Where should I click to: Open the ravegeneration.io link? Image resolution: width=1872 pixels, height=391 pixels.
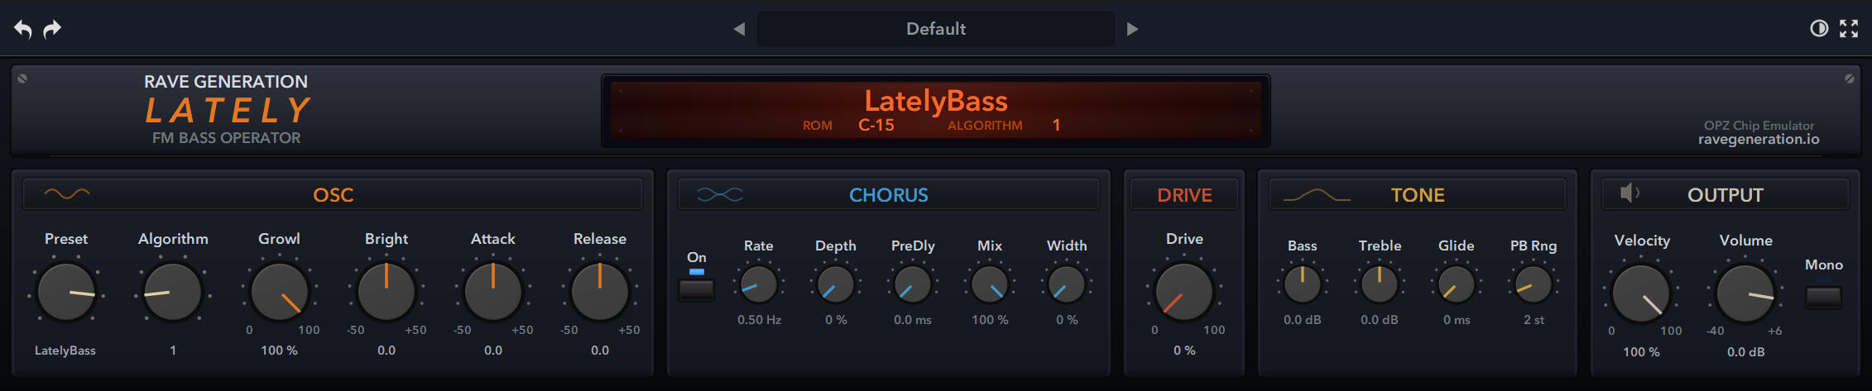point(1759,139)
